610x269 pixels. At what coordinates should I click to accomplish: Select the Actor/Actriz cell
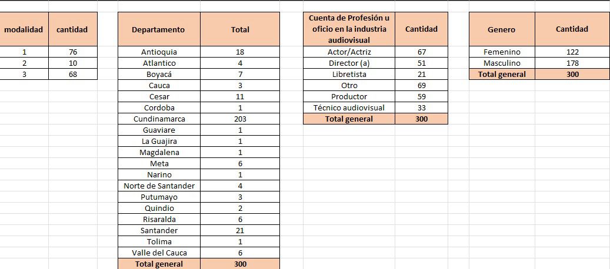349,52
